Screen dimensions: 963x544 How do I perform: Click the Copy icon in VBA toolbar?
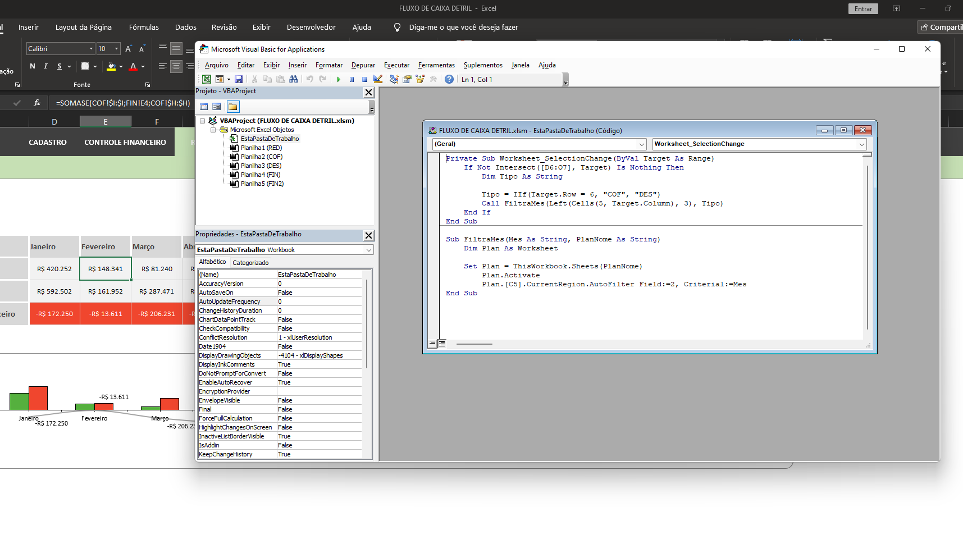click(x=268, y=79)
